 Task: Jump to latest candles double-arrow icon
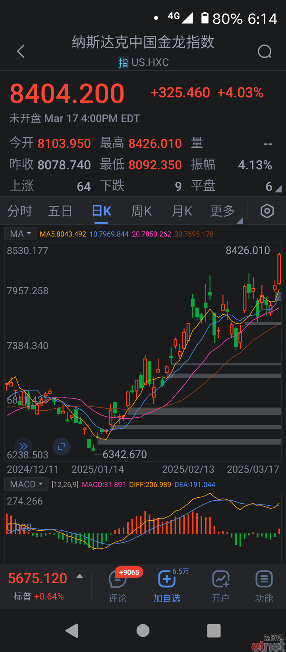point(23,446)
